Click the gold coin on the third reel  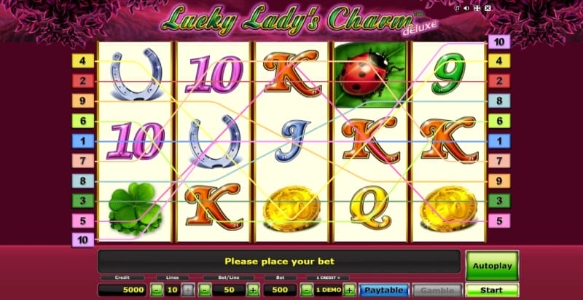click(291, 208)
